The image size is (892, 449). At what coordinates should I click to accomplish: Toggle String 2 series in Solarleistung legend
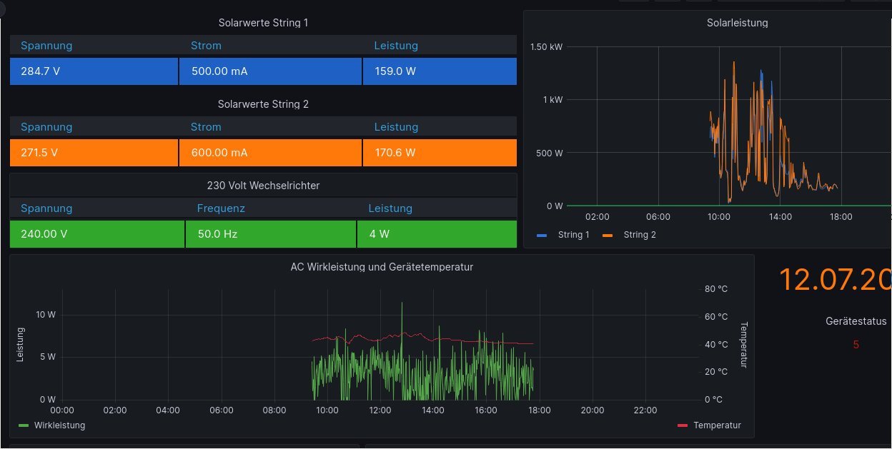point(639,235)
